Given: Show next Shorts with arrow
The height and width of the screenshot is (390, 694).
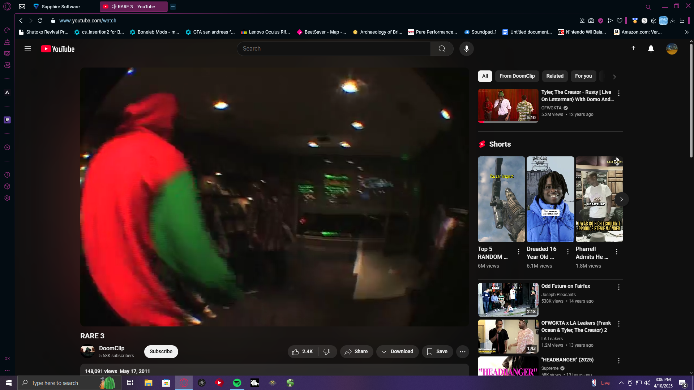Looking at the screenshot, I should click(621, 199).
